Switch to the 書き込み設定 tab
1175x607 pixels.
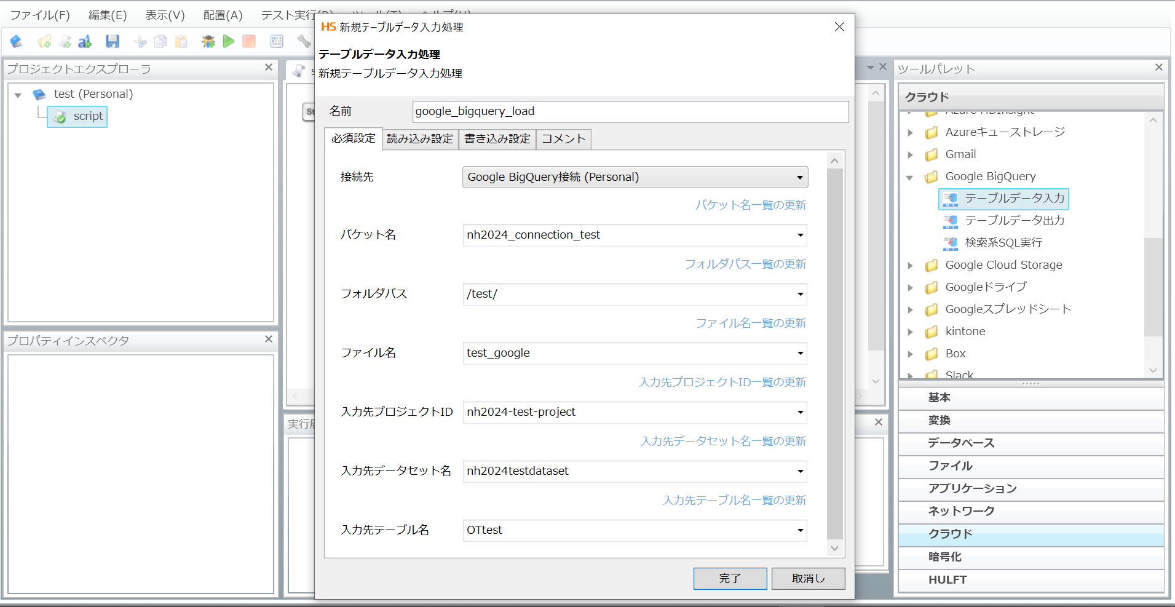pos(497,139)
